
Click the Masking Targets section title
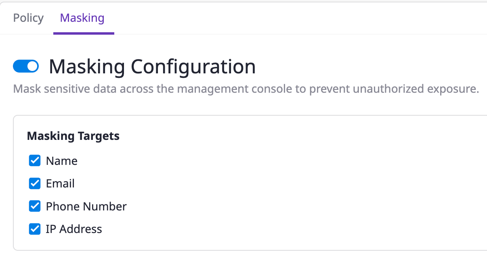pos(73,136)
